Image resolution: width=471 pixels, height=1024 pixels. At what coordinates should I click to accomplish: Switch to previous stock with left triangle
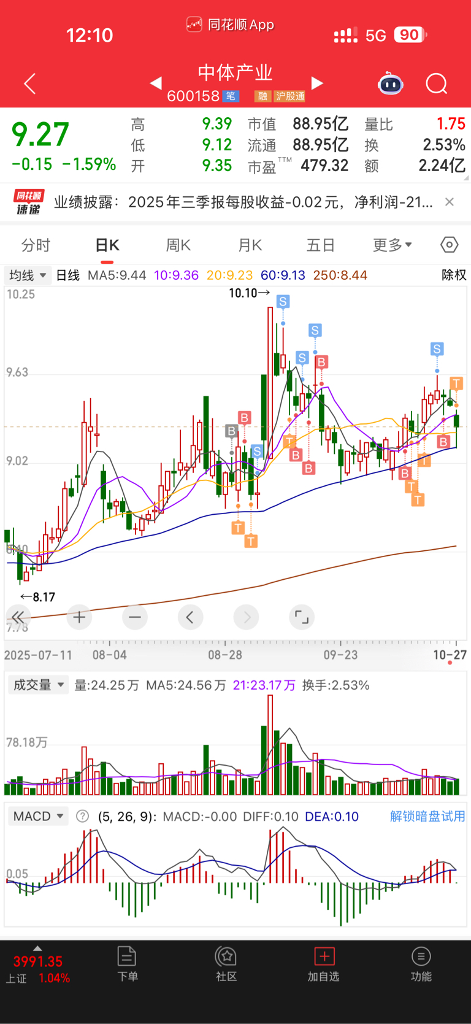156,83
